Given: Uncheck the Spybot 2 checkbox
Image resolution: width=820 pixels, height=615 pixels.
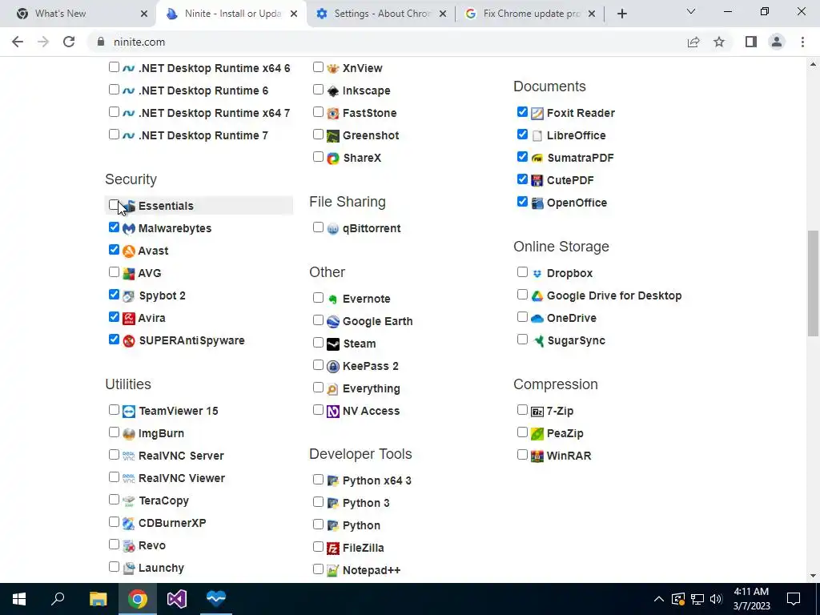Looking at the screenshot, I should click(x=114, y=295).
